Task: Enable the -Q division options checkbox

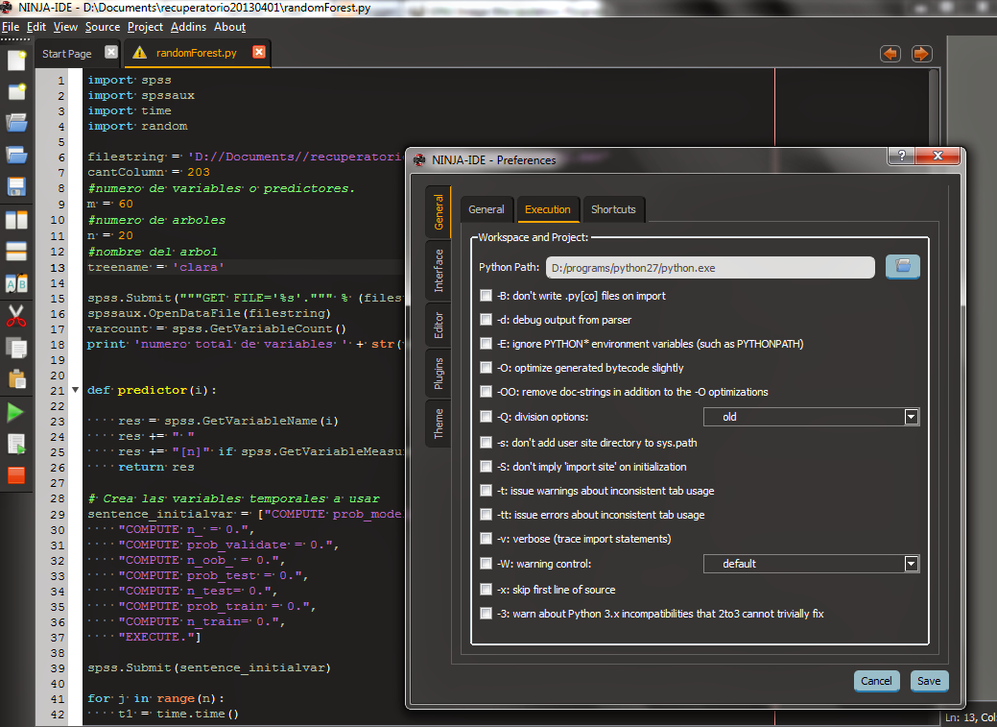Action: tap(486, 417)
